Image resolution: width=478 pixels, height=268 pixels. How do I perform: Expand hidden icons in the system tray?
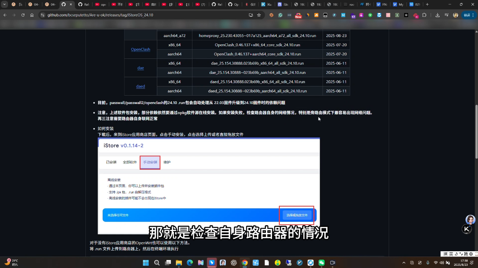pyautogui.click(x=404, y=263)
